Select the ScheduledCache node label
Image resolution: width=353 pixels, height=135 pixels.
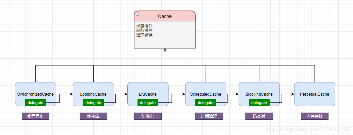click(206, 94)
